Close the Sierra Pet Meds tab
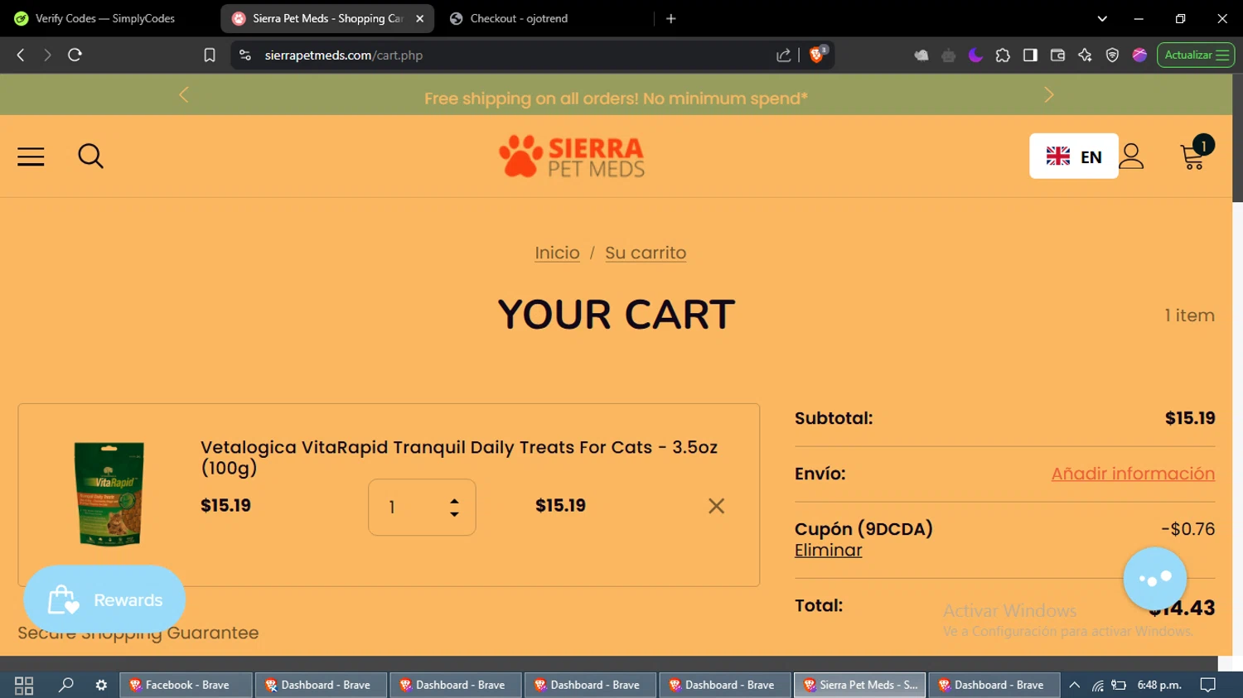The height and width of the screenshot is (698, 1243). [420, 18]
